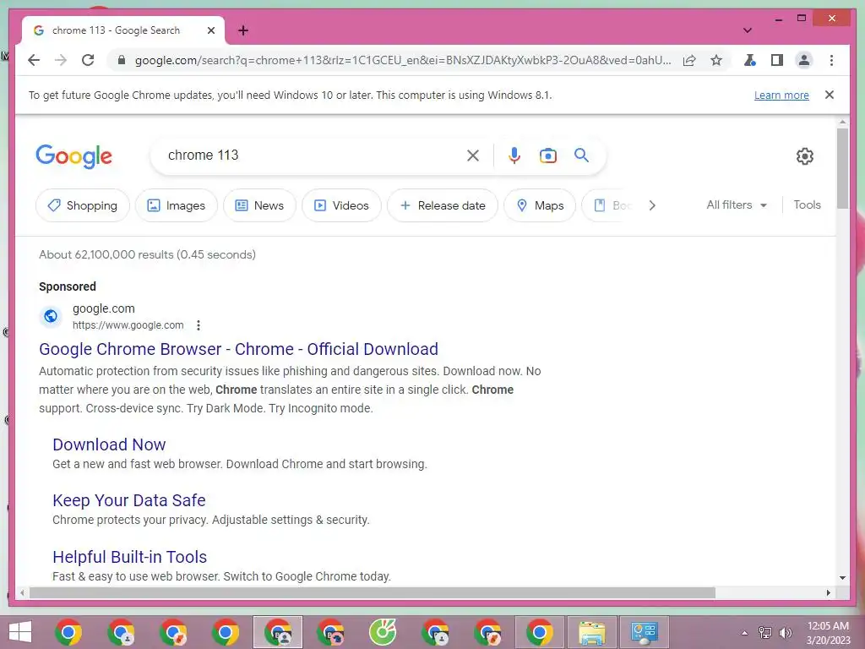Switch to Videos results
The width and height of the screenshot is (865, 649).
[341, 205]
